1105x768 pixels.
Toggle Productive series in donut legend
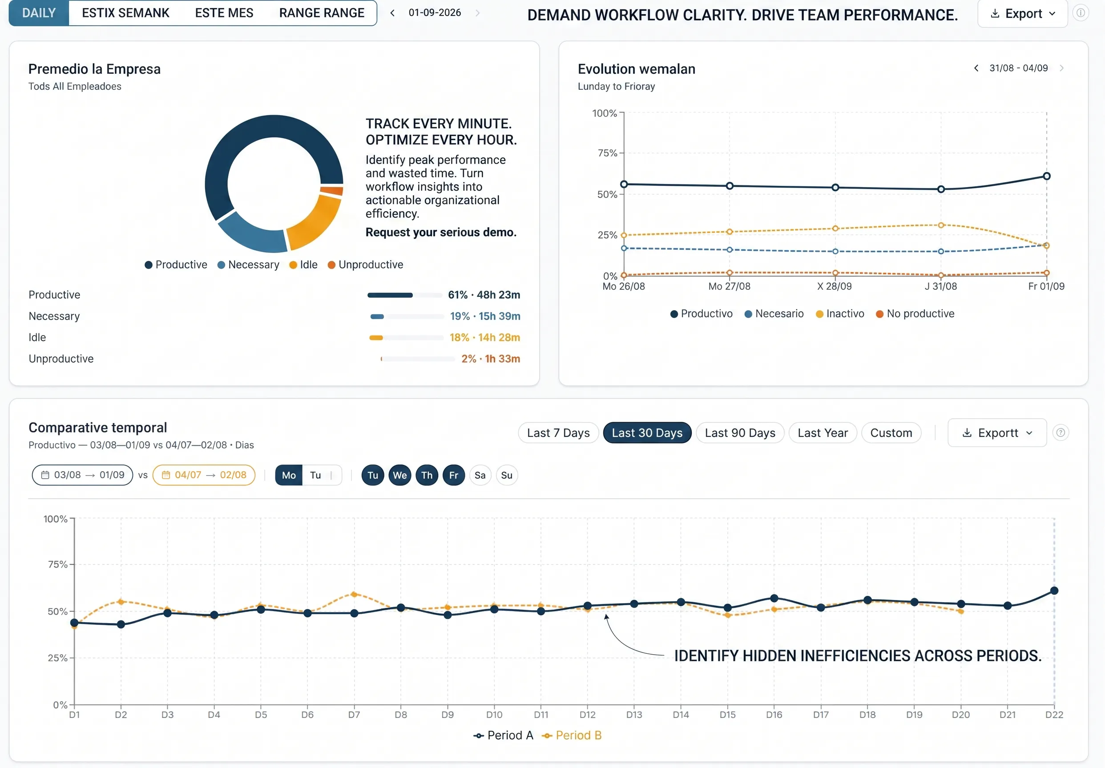(x=176, y=265)
